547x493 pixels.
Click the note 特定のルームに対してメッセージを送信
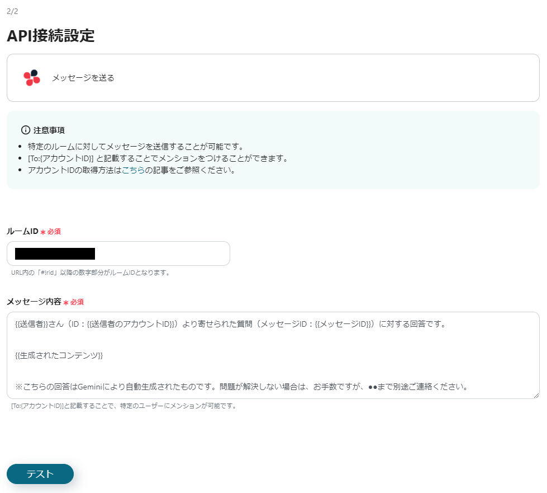[x=135, y=147]
